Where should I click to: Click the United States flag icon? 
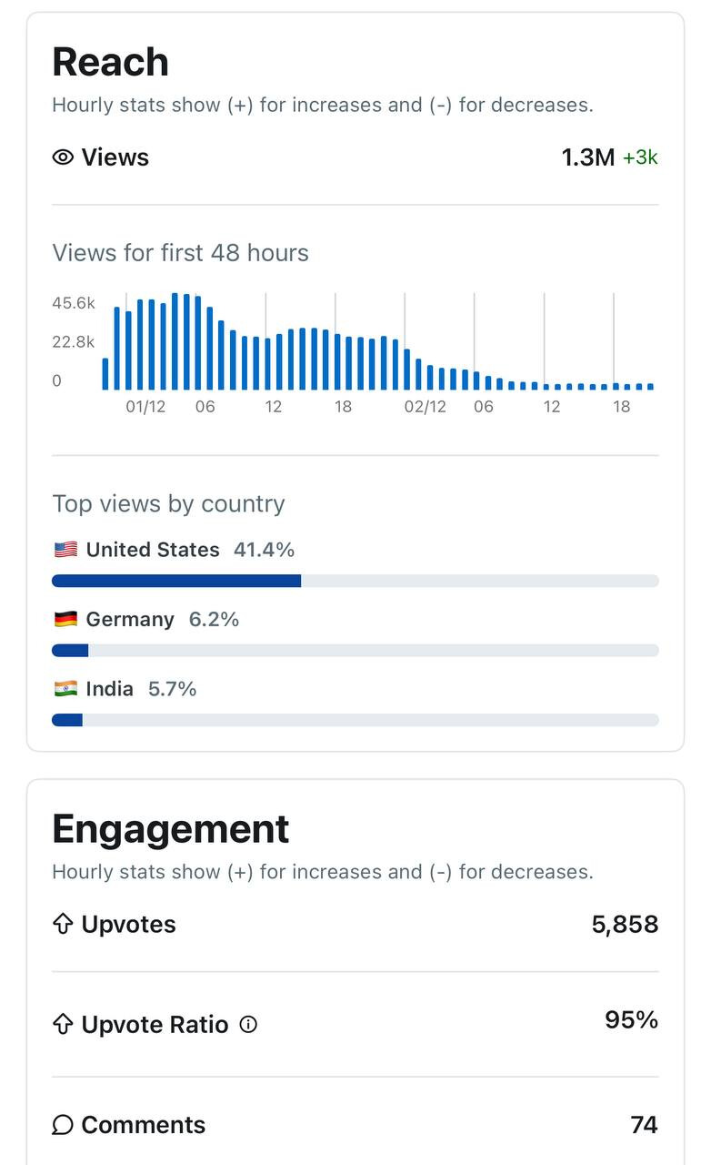coord(65,550)
